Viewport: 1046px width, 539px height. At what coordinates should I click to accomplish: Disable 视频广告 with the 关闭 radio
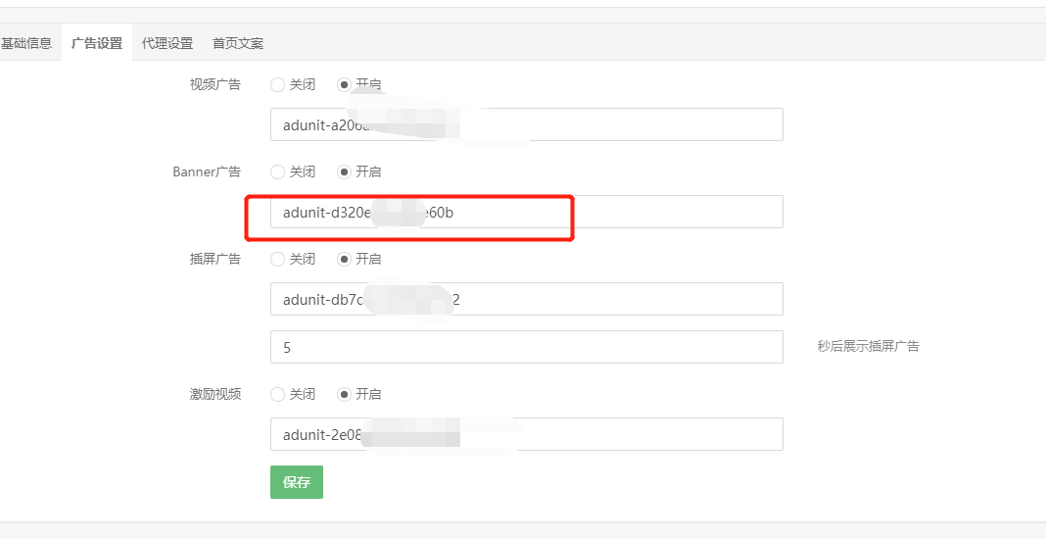pos(277,85)
